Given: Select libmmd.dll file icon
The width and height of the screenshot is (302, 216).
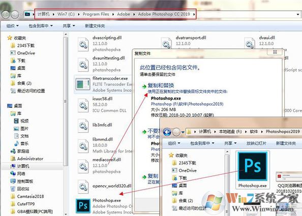Looking at the screenshot, I should [x=83, y=146].
